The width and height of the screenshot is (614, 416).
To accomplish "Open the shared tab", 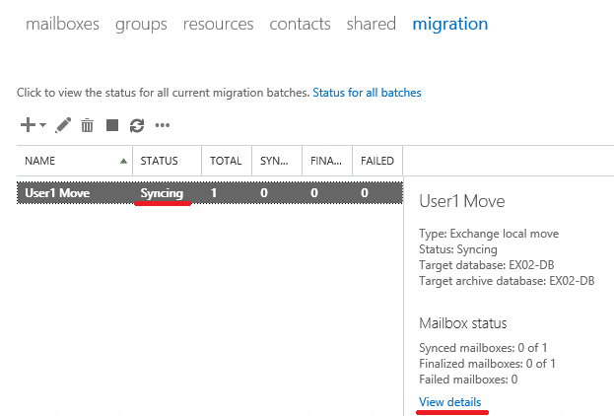I will 372,24.
